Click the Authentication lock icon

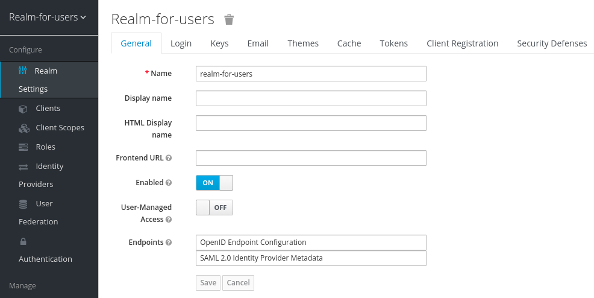pyautogui.click(x=23, y=241)
